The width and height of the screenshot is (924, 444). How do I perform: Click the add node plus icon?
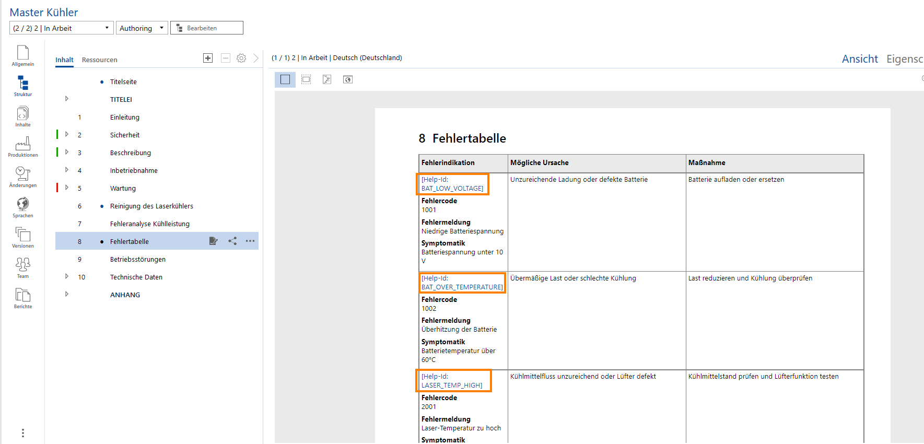pyautogui.click(x=208, y=58)
